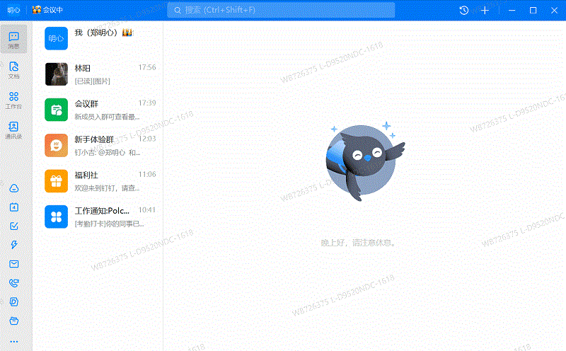
Task: Open the phone call icon in sidebar
Action: [x=14, y=283]
